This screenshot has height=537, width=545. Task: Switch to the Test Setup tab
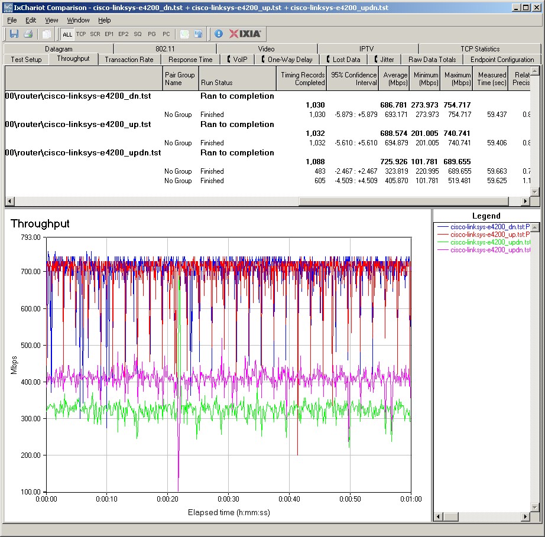click(x=26, y=60)
